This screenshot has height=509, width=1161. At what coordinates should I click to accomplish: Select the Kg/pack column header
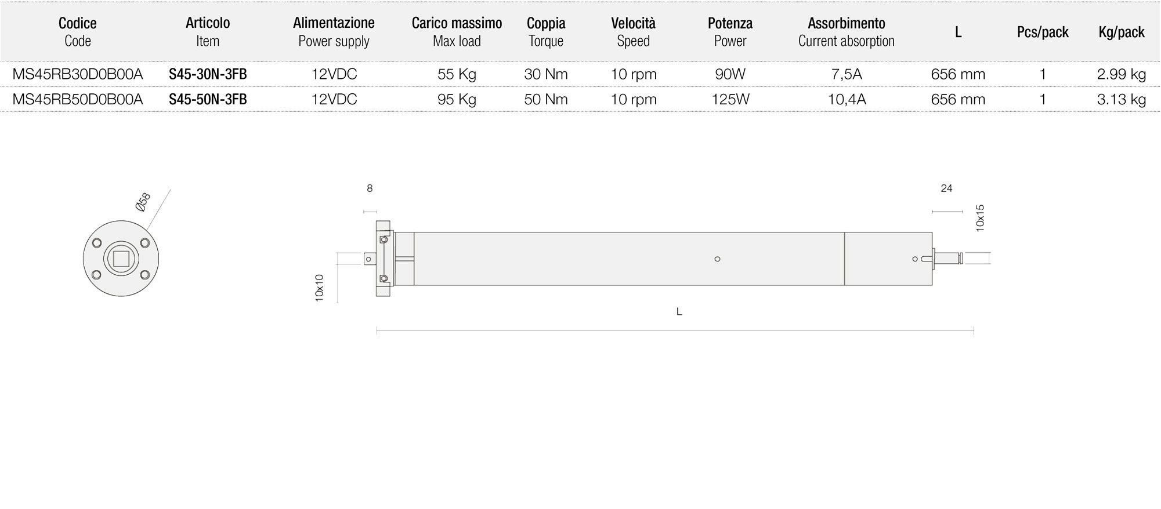coord(1121,32)
